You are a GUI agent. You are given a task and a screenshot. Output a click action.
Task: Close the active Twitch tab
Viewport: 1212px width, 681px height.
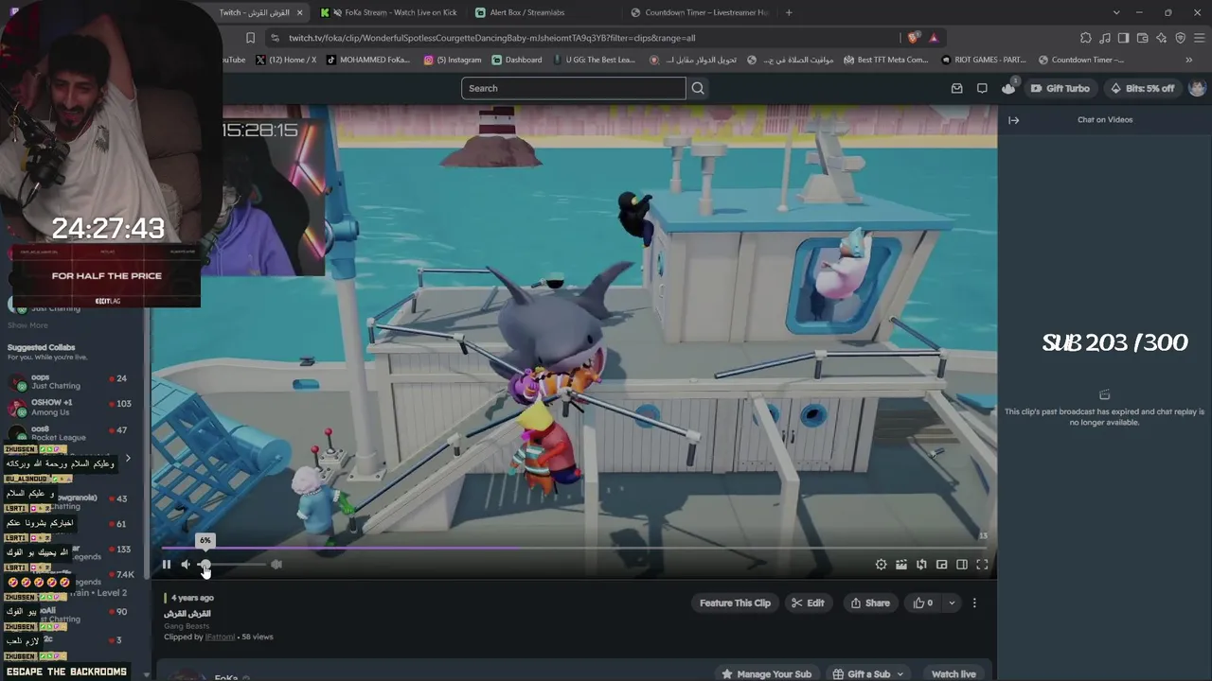pos(300,12)
